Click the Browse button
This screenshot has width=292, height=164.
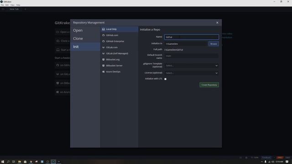click(214, 44)
